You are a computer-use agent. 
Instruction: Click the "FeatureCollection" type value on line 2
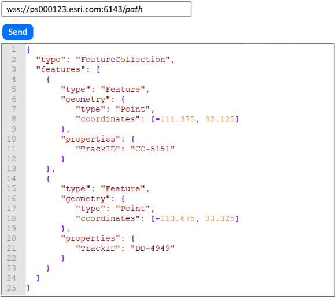(123, 60)
